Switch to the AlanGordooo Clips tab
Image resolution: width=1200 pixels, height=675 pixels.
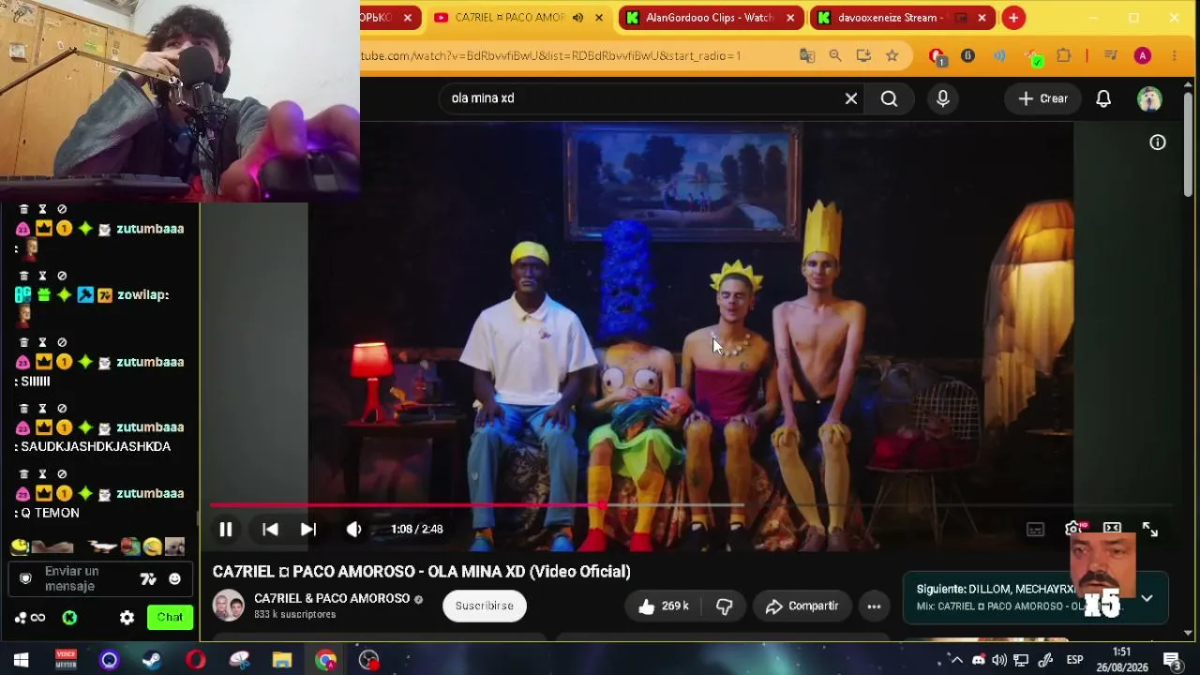pos(710,18)
